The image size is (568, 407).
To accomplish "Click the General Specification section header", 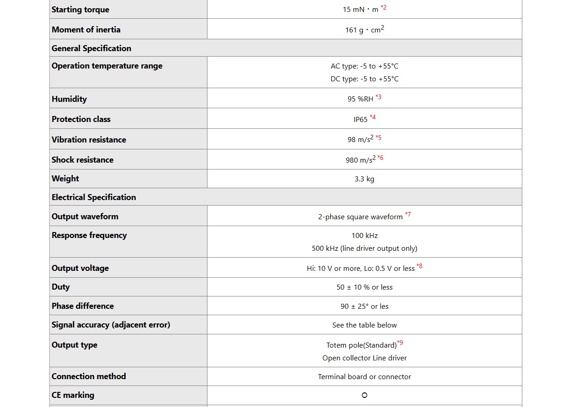I will [91, 48].
